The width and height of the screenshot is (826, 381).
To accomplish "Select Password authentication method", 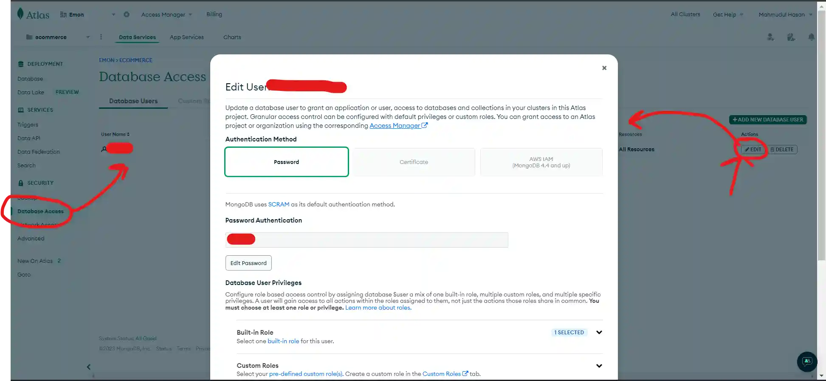I will click(x=287, y=162).
